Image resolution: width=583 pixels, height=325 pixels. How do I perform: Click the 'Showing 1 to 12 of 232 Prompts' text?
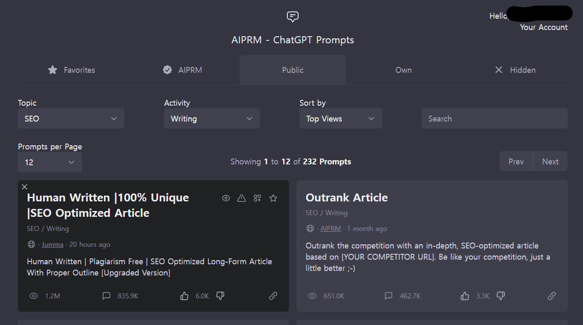pyautogui.click(x=291, y=161)
